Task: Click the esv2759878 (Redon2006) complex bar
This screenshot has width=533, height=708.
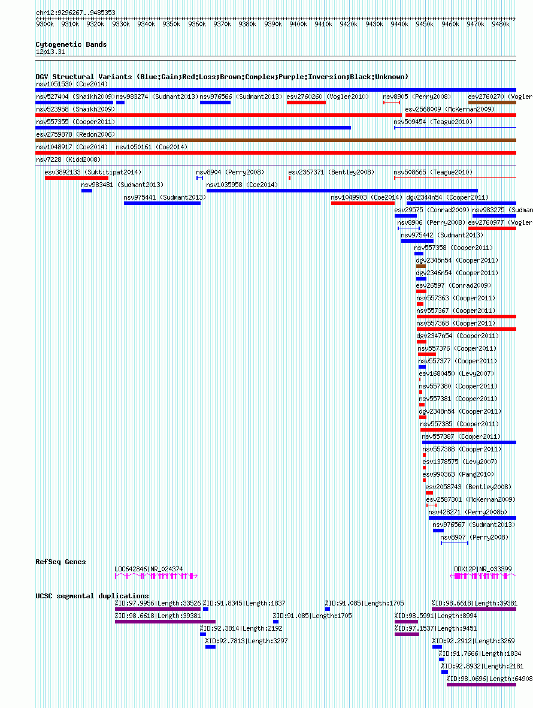Action: coord(276,140)
